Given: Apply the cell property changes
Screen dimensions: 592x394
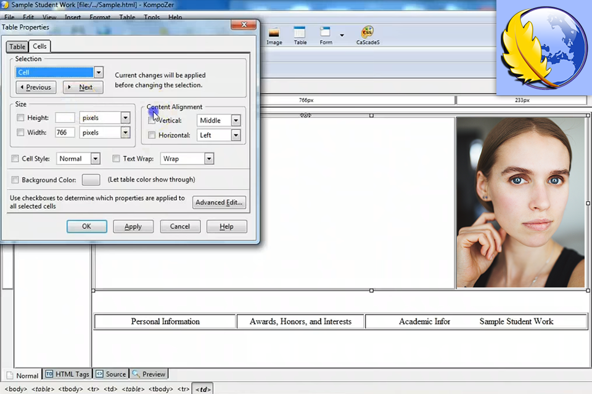Looking at the screenshot, I should coord(133,226).
